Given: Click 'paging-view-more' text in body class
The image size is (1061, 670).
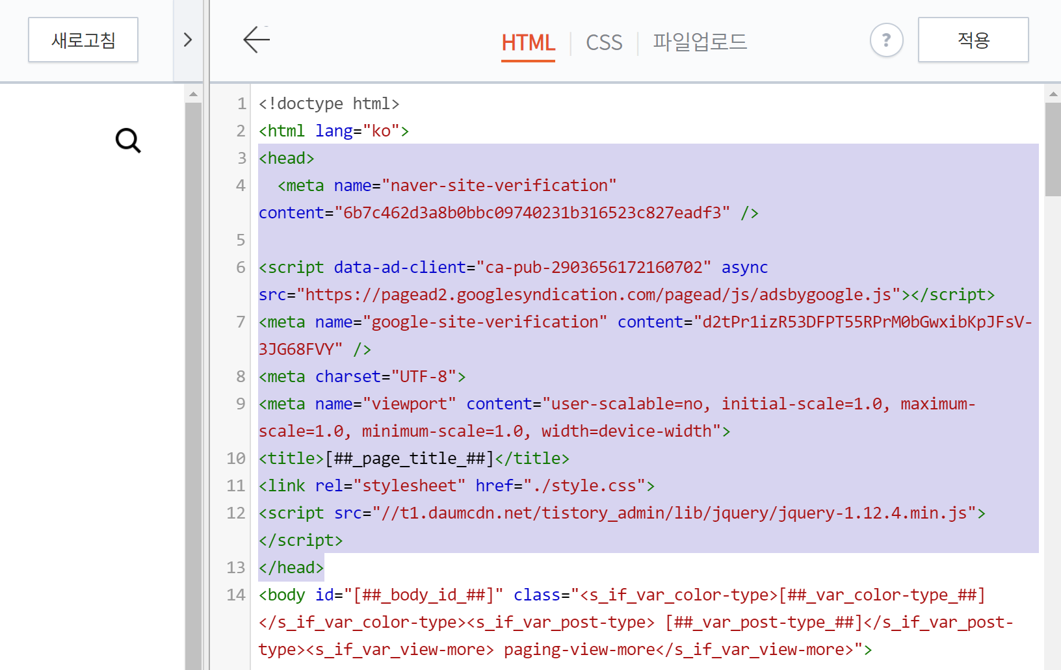Looking at the screenshot, I should tap(579, 650).
